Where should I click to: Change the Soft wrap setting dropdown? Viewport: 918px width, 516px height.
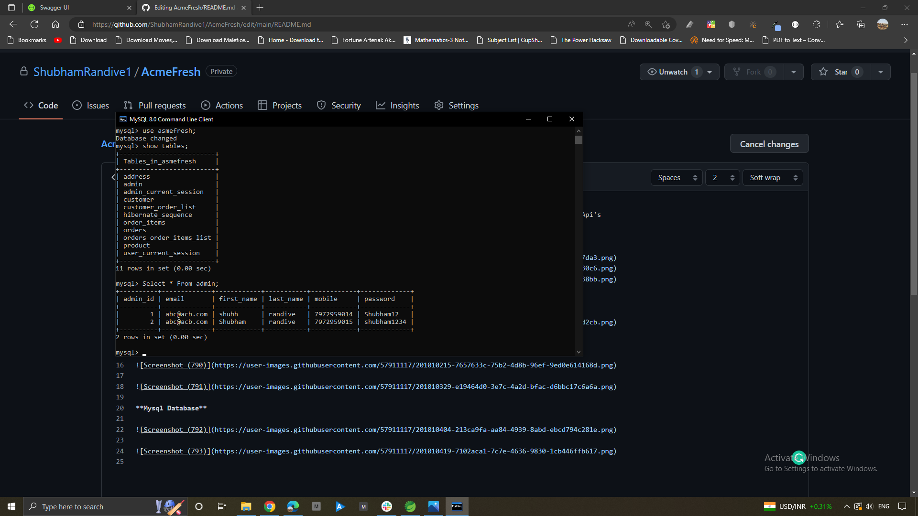click(773, 177)
